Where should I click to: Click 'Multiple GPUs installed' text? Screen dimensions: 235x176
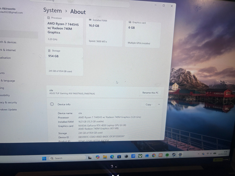pos(139,43)
